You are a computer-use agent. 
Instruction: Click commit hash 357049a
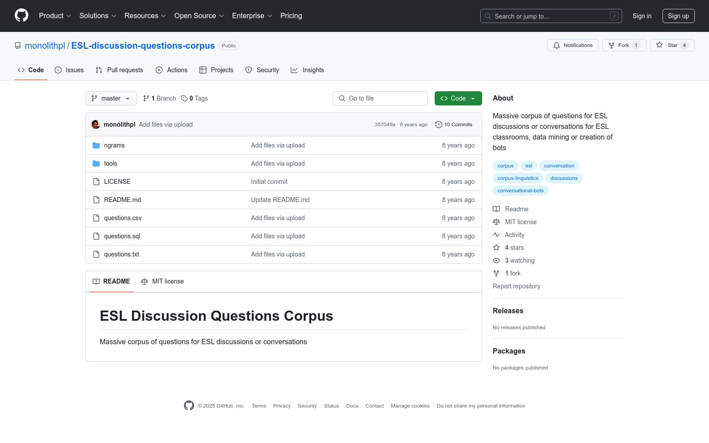[385, 124]
